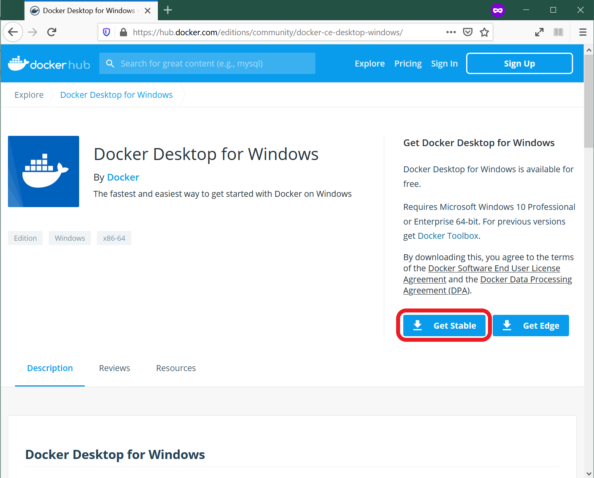594x478 pixels.
Task: Bookmark this page with the star icon
Action: (484, 32)
